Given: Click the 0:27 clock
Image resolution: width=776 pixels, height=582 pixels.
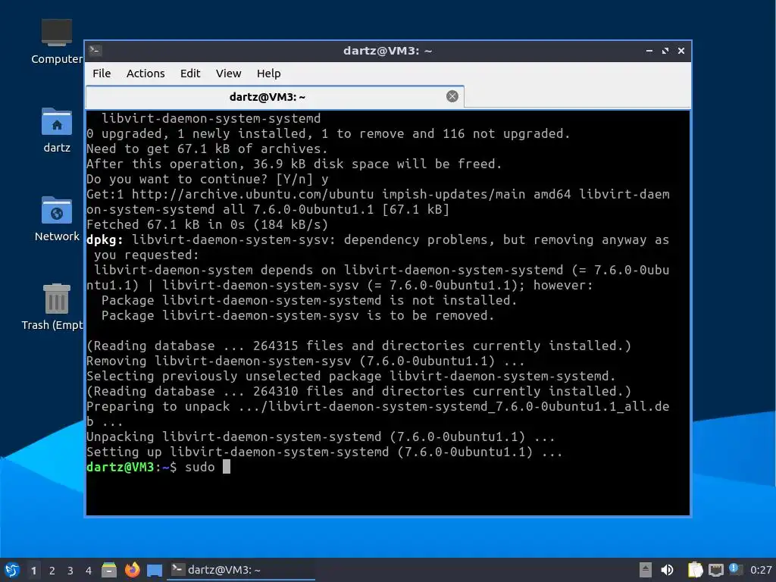Looking at the screenshot, I should click(761, 570).
